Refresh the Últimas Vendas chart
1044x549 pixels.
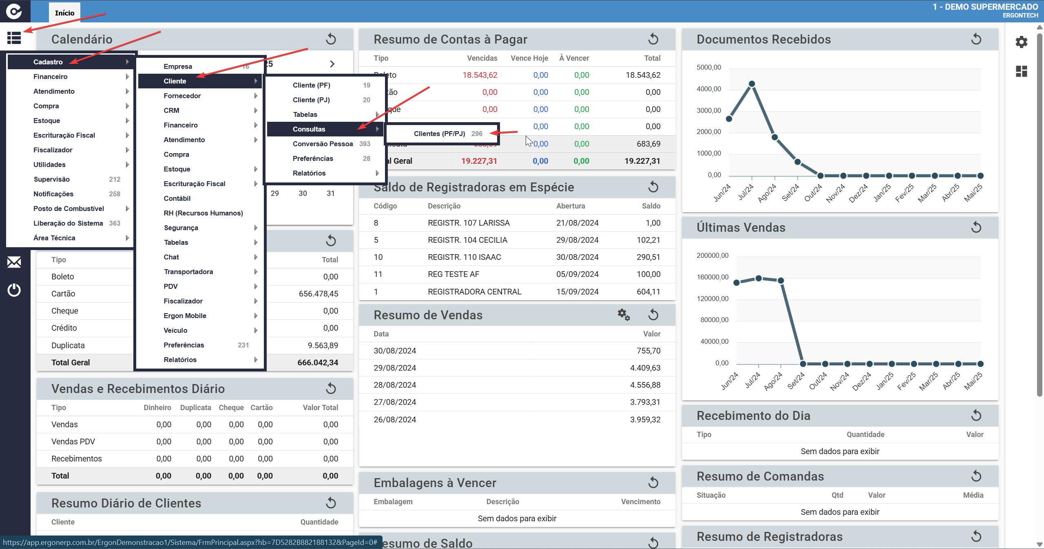976,227
